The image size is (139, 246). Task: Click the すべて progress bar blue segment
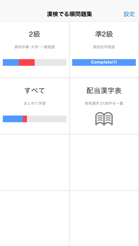[x=13, y=119]
